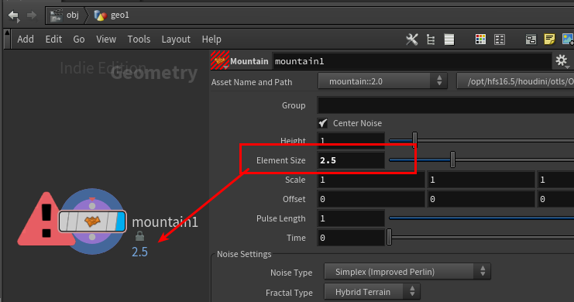Click the third Offset value field
The image size is (574, 302).
click(555, 199)
